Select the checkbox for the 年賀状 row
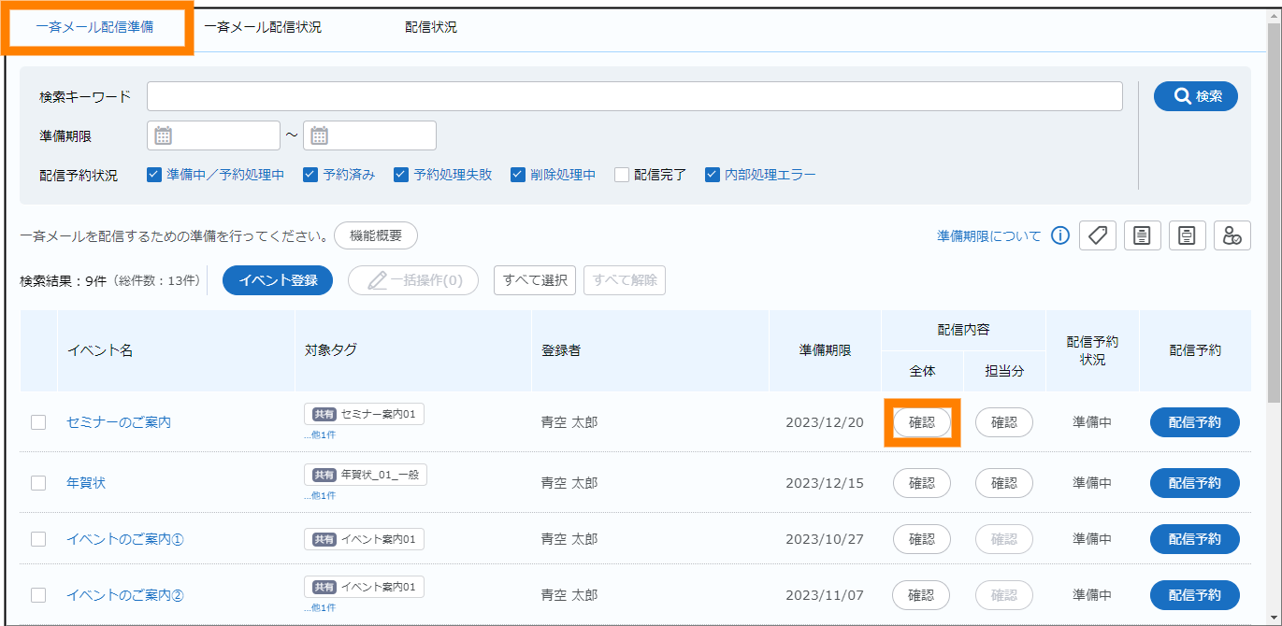 tap(38, 483)
